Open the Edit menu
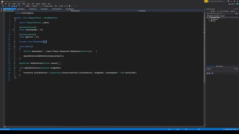The height and width of the screenshot is (134, 239). [x=5, y=4]
